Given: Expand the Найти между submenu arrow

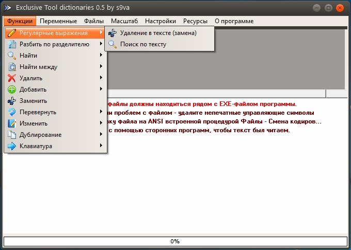Looking at the screenshot, I should [101, 67].
